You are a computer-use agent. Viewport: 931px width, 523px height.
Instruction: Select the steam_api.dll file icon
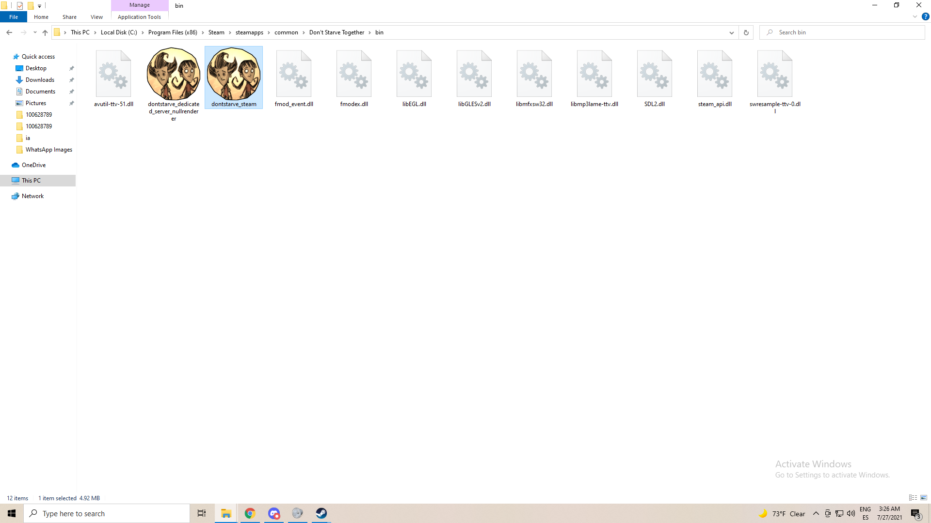point(715,74)
